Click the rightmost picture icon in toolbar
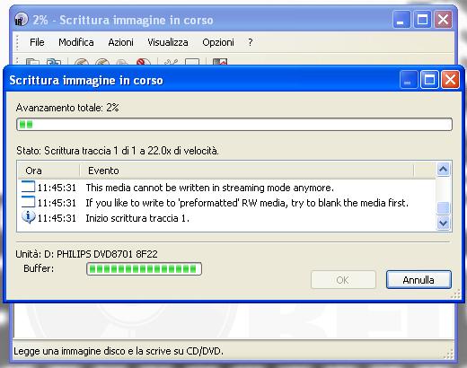The height and width of the screenshot is (368, 467). tap(220, 62)
